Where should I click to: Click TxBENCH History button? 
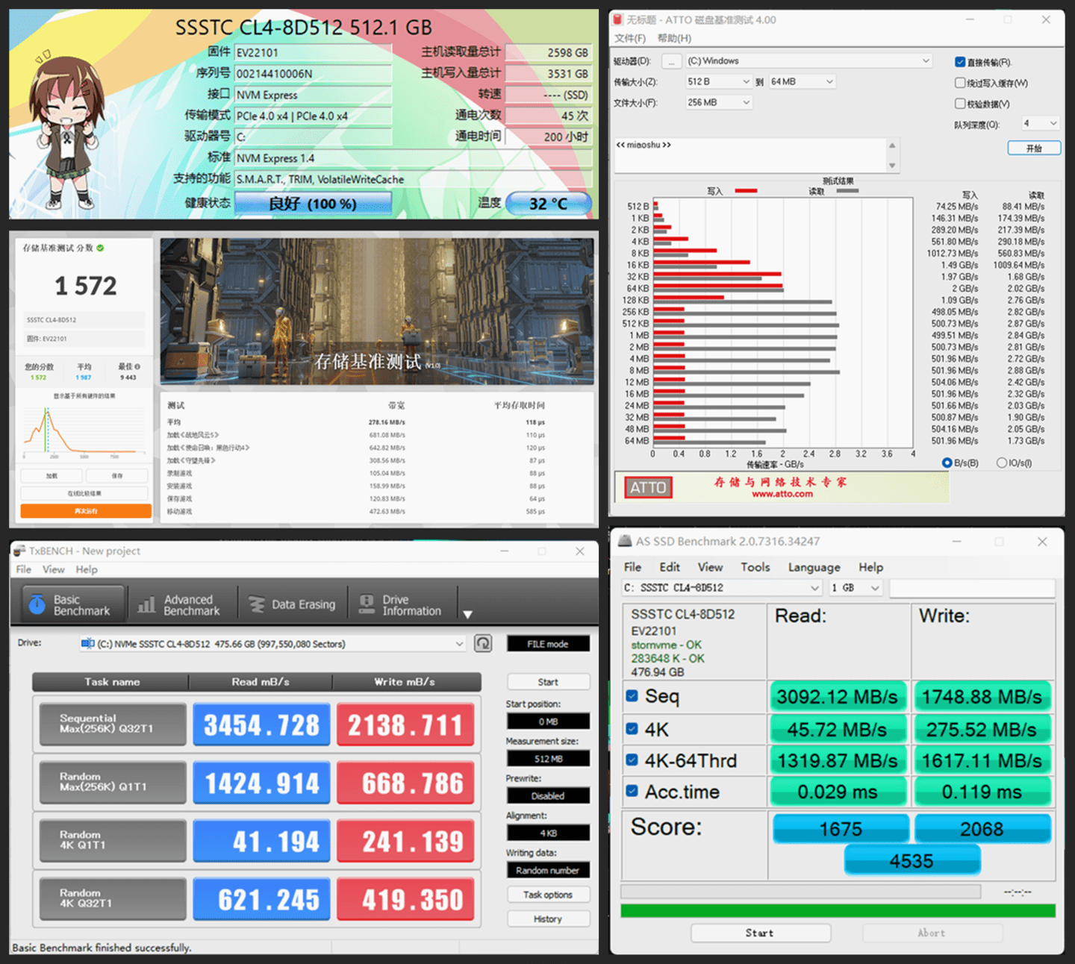pyautogui.click(x=548, y=918)
